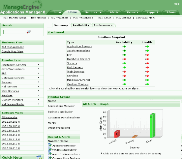Open the Alerts tab
The height and width of the screenshot is (159, 182).
[114, 12]
